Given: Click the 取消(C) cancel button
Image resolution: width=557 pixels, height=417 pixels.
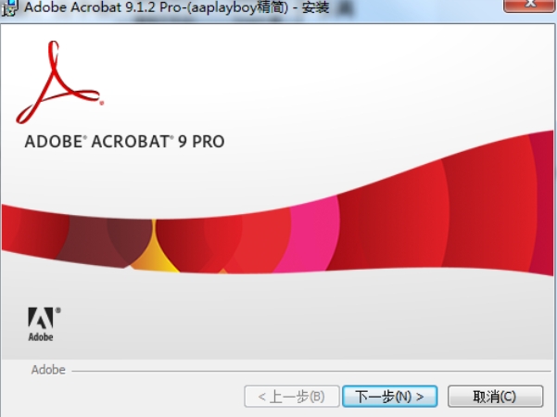Looking at the screenshot, I should [x=495, y=396].
